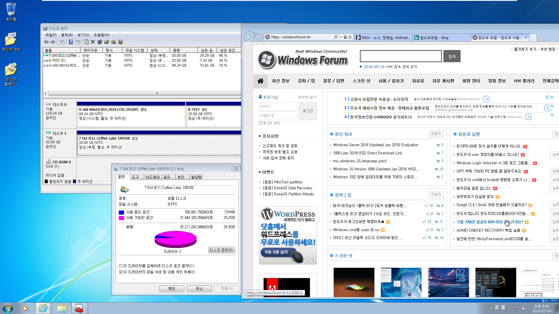This screenshot has height=314, width=559.
Task: Click the disk settings icon at toolbar end
Action: (120, 42)
